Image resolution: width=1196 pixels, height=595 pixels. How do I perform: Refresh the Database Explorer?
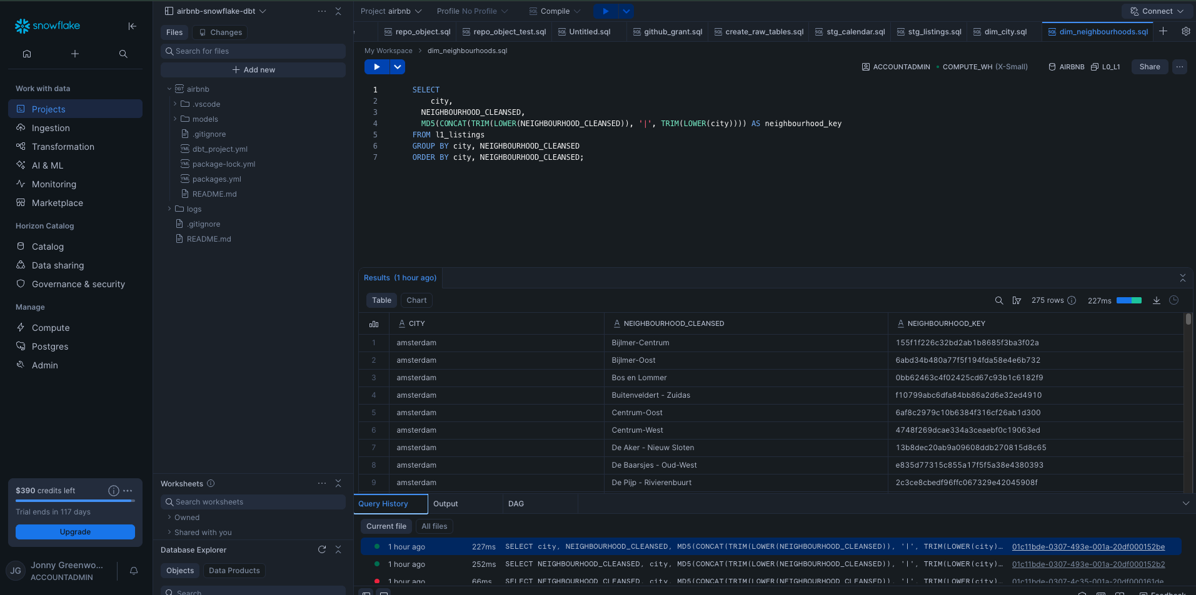coord(322,549)
